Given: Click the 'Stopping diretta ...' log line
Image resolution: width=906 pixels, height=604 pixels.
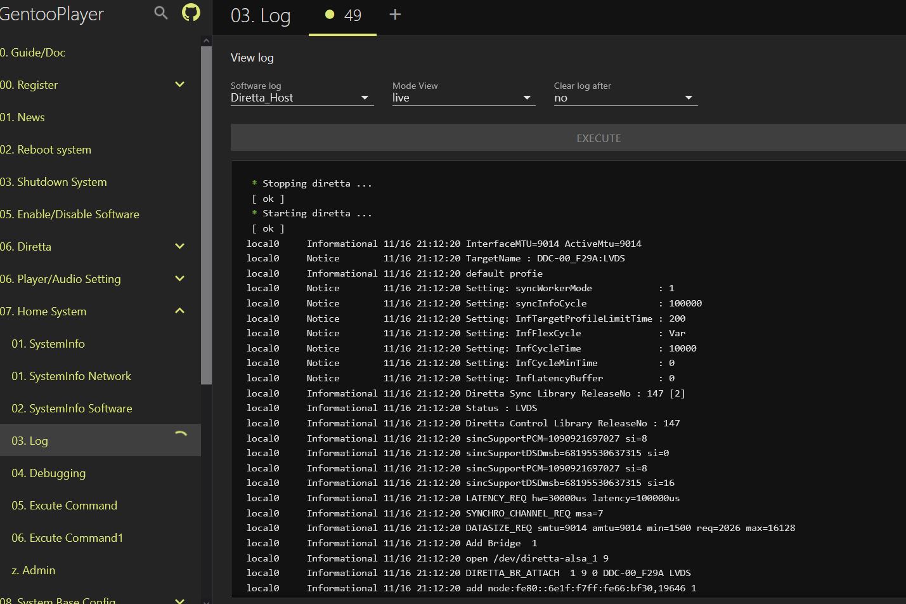Looking at the screenshot, I should point(311,183).
